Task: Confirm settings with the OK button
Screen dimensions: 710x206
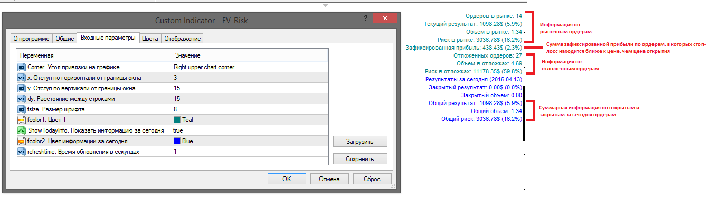Action: (287, 179)
